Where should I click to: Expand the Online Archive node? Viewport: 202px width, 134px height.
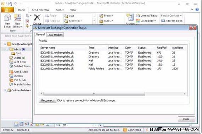point(5,90)
